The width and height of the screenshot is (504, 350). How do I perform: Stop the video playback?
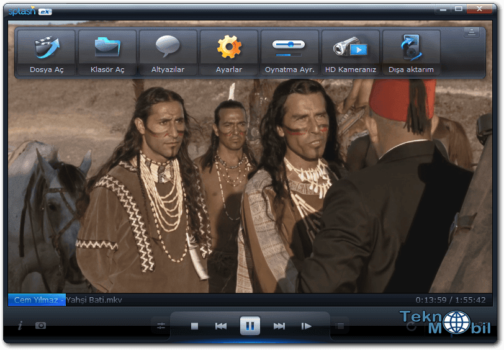pyautogui.click(x=194, y=326)
